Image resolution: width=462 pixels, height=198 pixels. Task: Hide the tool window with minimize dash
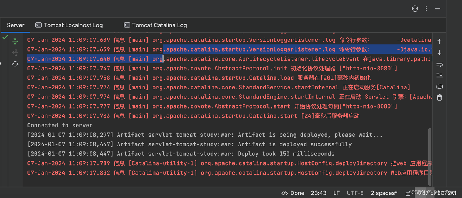(x=437, y=9)
